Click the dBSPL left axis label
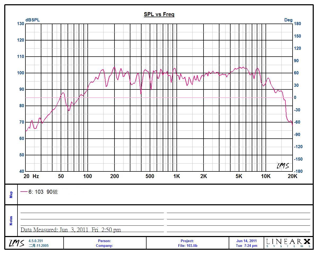 [x=33, y=20]
